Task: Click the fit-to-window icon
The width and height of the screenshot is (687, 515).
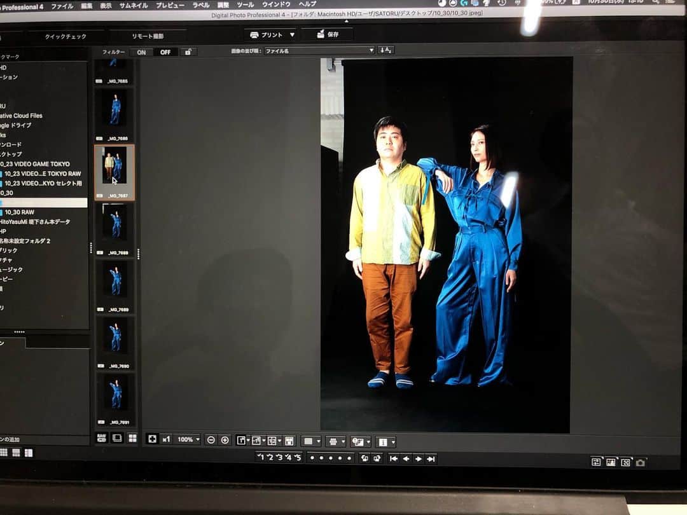Action: pos(152,439)
